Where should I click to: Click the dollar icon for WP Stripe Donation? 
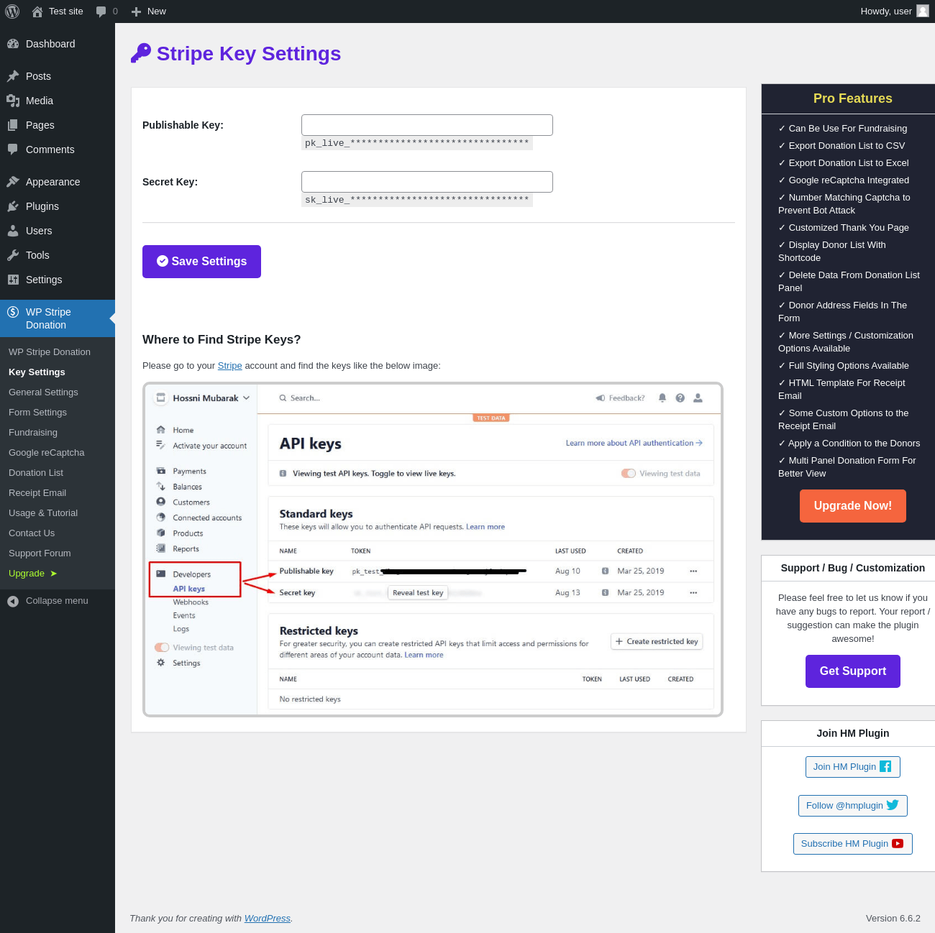click(13, 312)
